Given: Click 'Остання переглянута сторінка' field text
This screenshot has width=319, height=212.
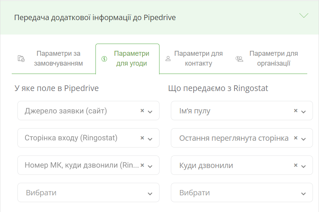Looking at the screenshot, I should pyautogui.click(x=234, y=138).
